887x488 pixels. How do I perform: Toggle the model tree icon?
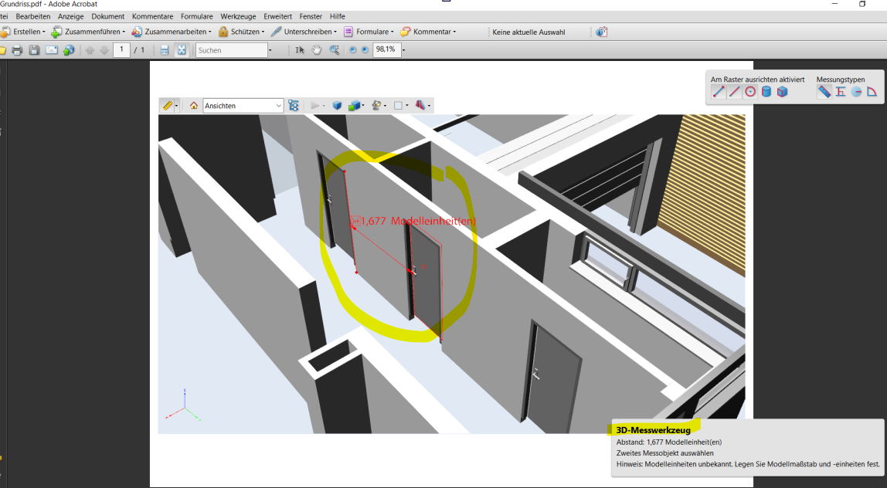pos(294,106)
